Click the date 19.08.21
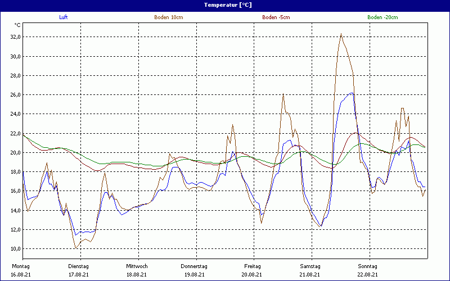450x281 pixels. point(195,274)
